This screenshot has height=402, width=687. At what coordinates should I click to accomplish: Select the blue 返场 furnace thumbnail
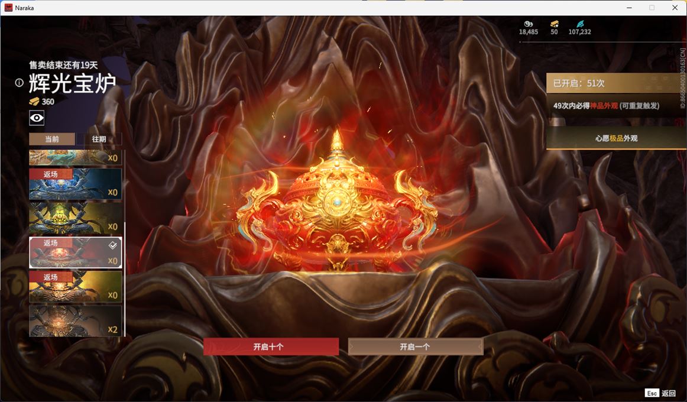coord(75,184)
